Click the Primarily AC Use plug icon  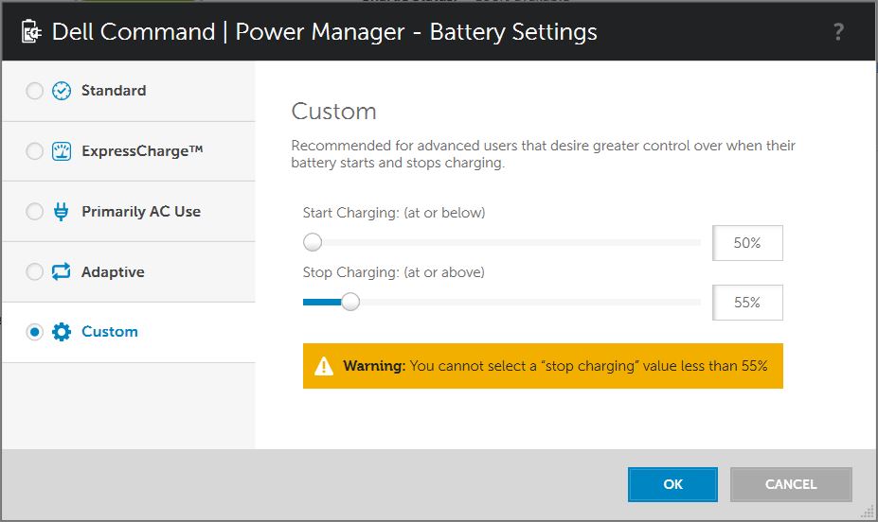click(61, 212)
